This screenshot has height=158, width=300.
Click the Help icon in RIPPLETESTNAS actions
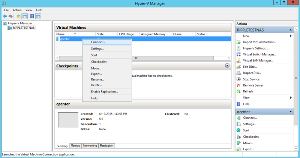(x=238, y=104)
